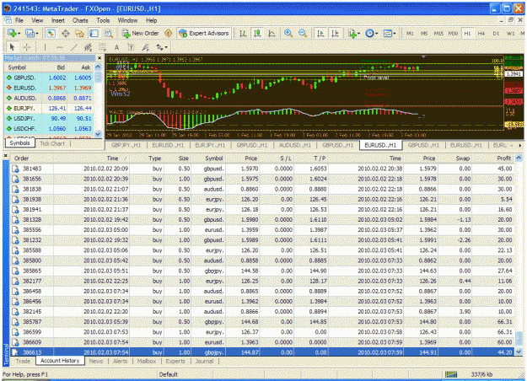This screenshot has height=381, width=527.
Task: Click the icon of order 381483
Action: [x=15, y=169]
